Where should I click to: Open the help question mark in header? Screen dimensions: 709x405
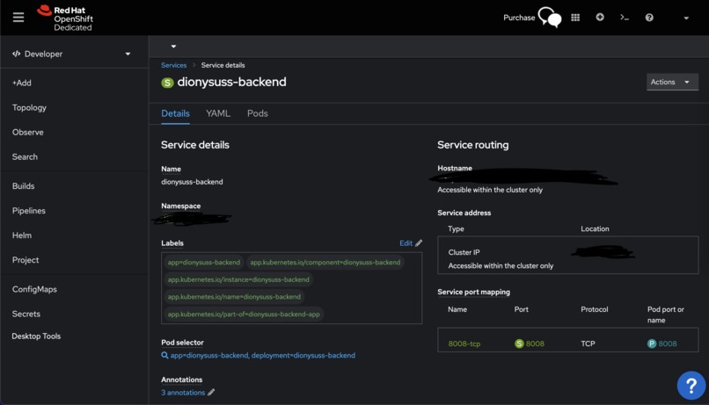[x=649, y=18]
